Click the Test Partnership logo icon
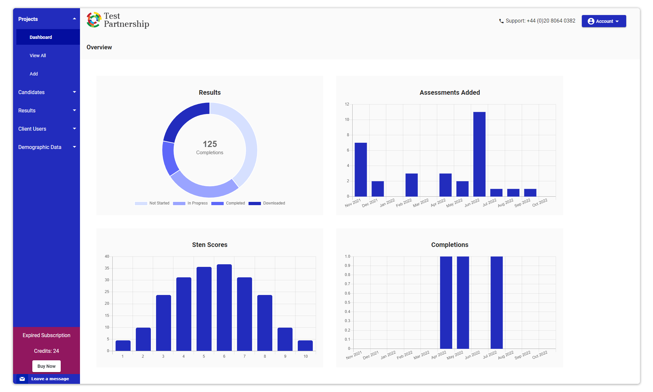The width and height of the screenshot is (653, 392). [94, 20]
